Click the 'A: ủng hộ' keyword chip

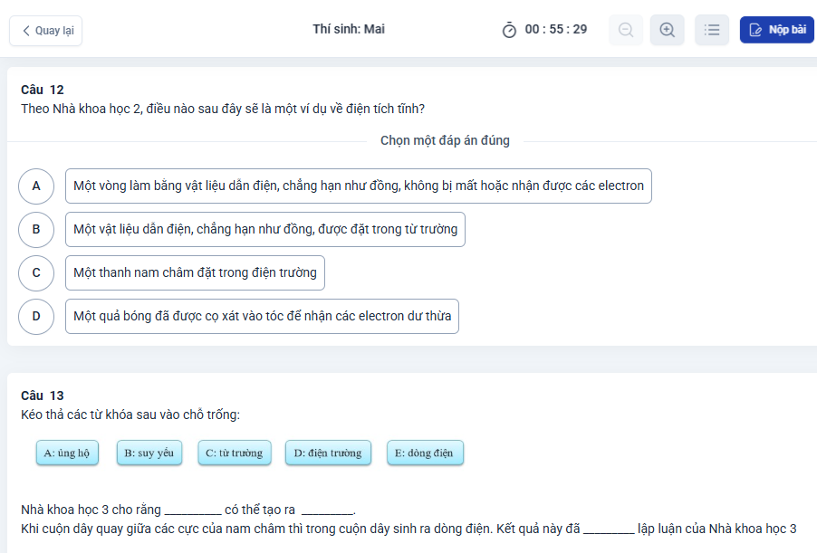tap(67, 453)
